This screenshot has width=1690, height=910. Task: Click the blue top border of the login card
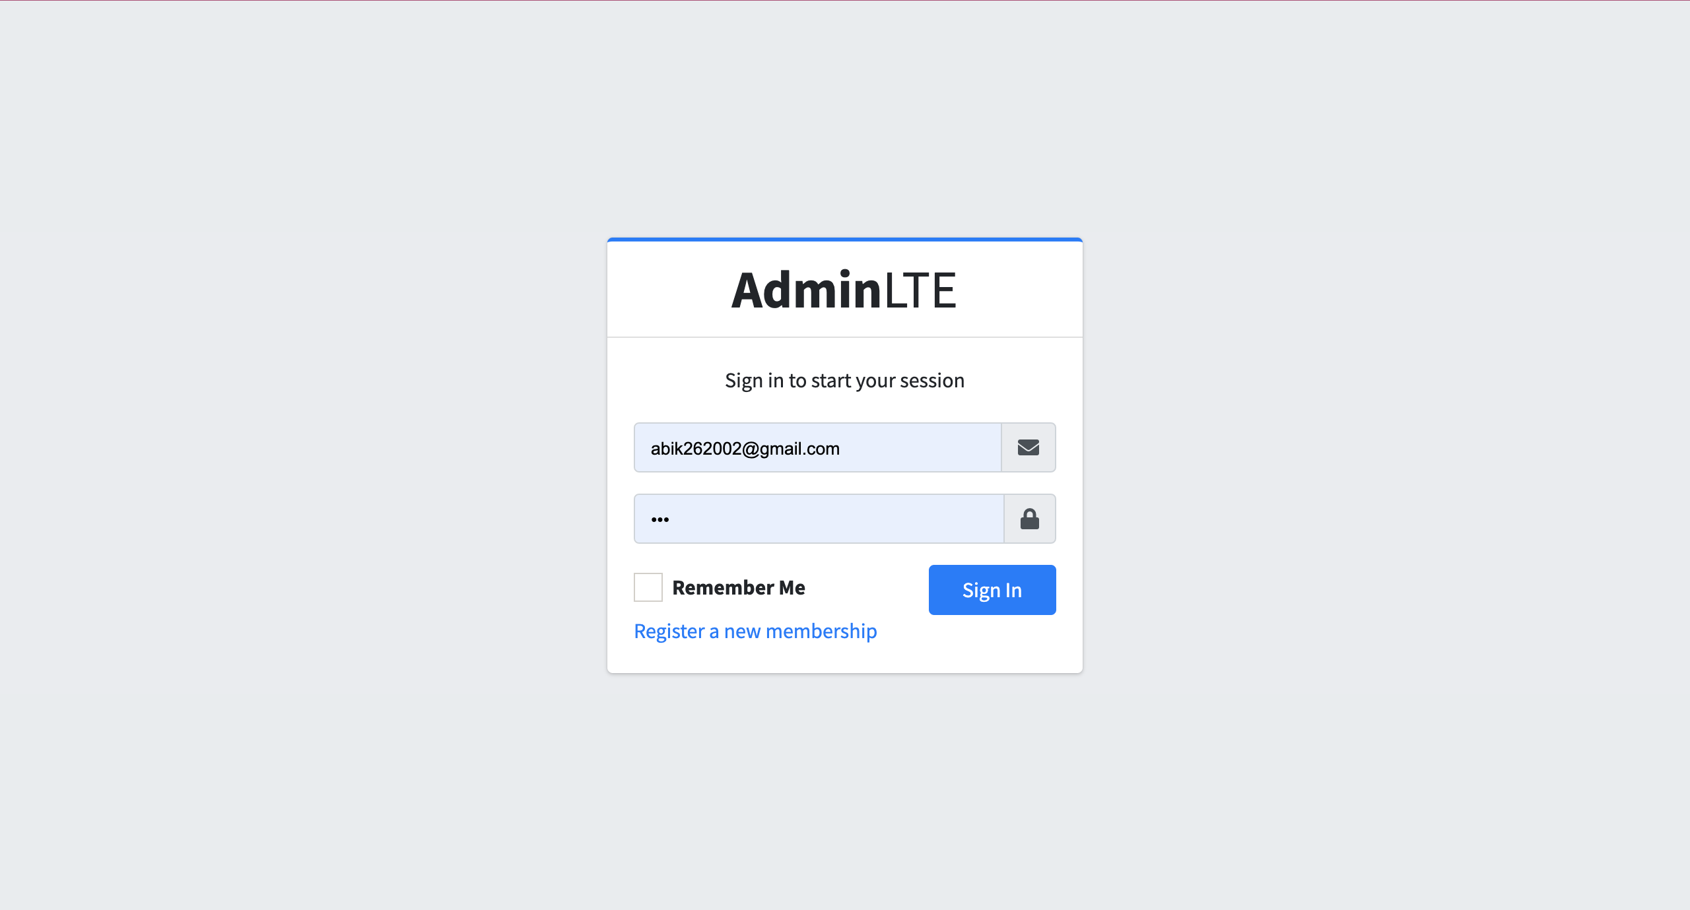coord(844,240)
